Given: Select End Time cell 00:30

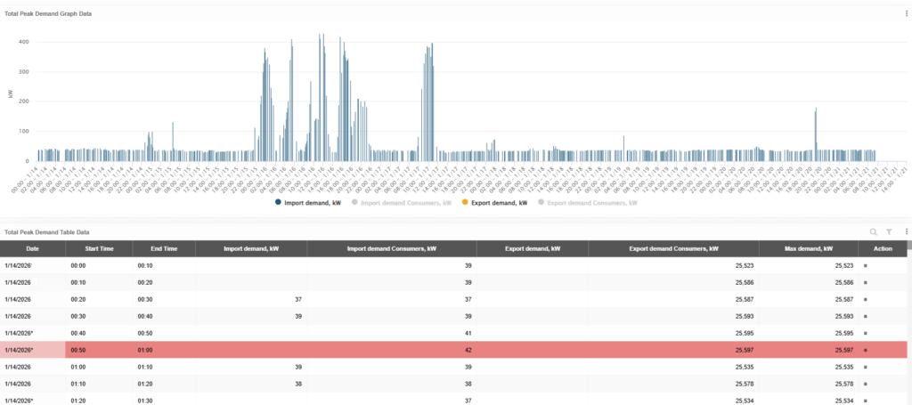Looking at the screenshot, I should click(164, 299).
